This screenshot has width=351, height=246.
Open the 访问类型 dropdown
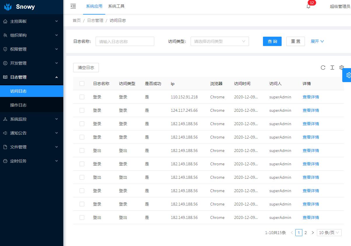[x=220, y=41]
